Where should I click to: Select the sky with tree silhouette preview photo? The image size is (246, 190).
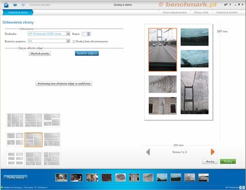click(x=195, y=58)
